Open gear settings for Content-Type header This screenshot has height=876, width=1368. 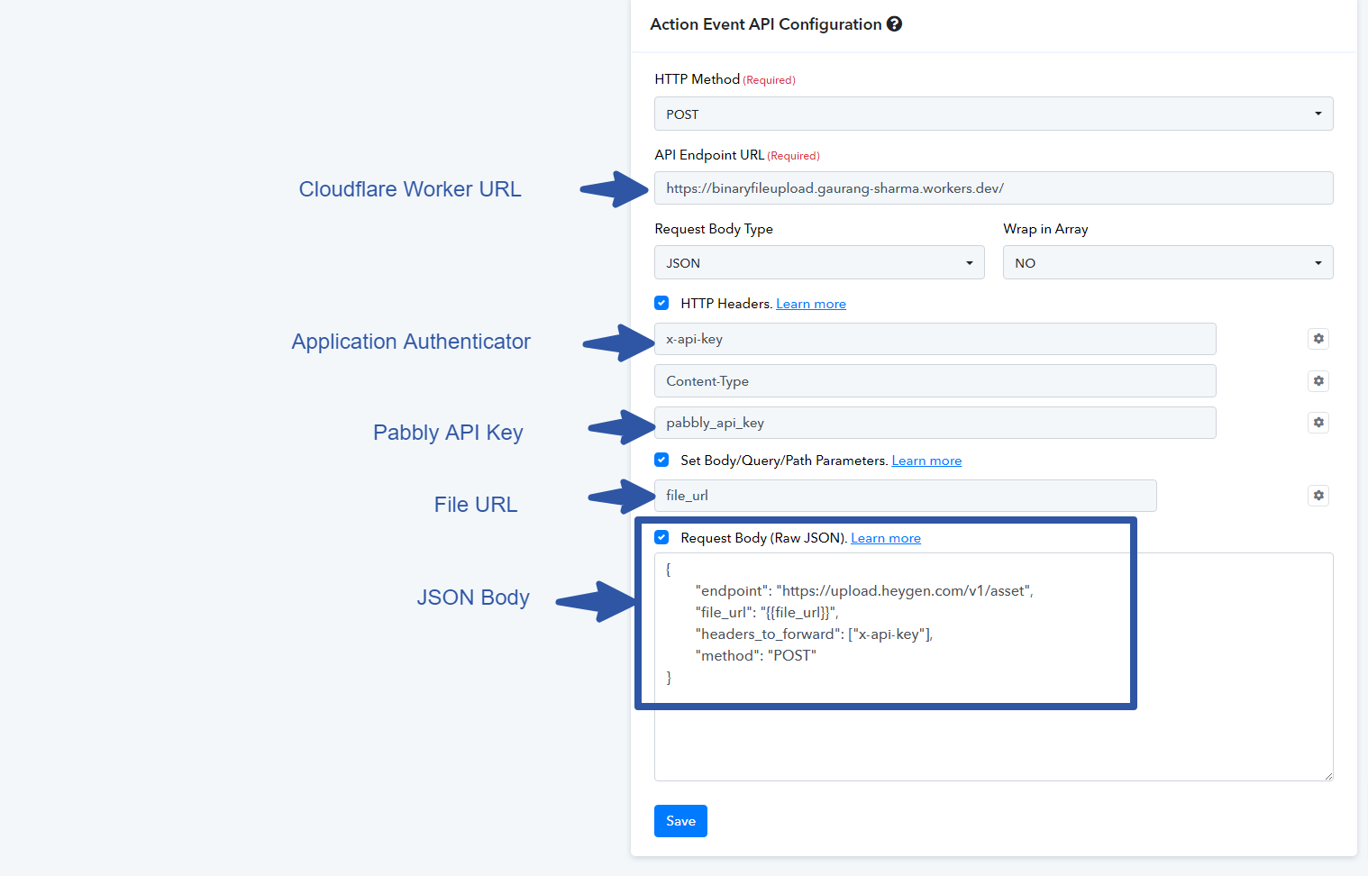pos(1318,381)
